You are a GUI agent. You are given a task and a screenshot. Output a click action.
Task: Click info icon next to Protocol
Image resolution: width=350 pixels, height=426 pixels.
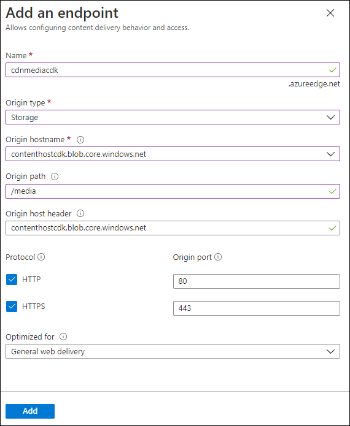pos(41,257)
